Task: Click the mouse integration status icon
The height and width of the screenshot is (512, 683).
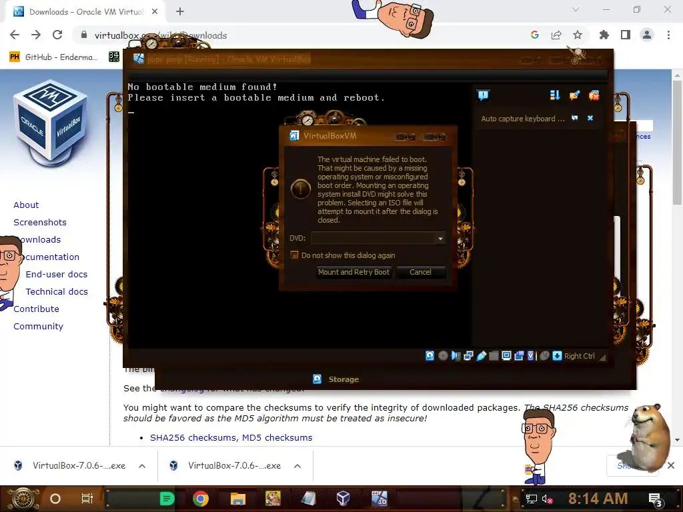Action: 544,356
